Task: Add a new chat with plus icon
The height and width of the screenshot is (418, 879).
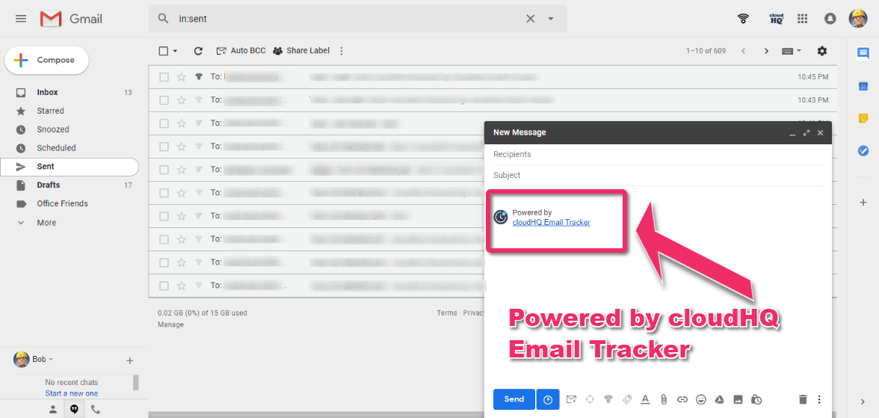Action: click(x=129, y=360)
